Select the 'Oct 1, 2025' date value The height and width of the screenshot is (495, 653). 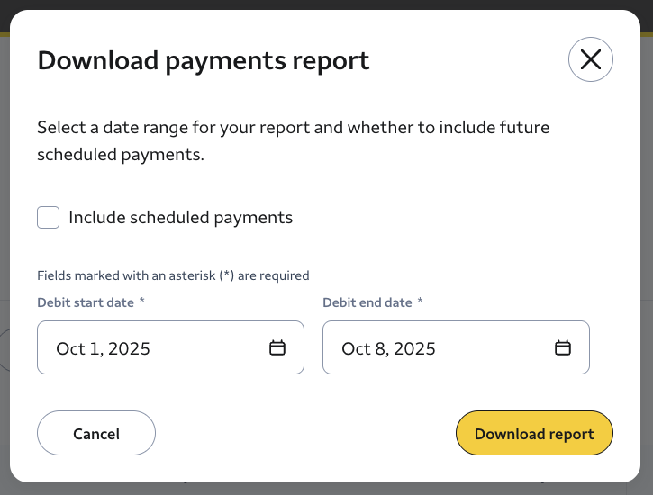(103, 348)
